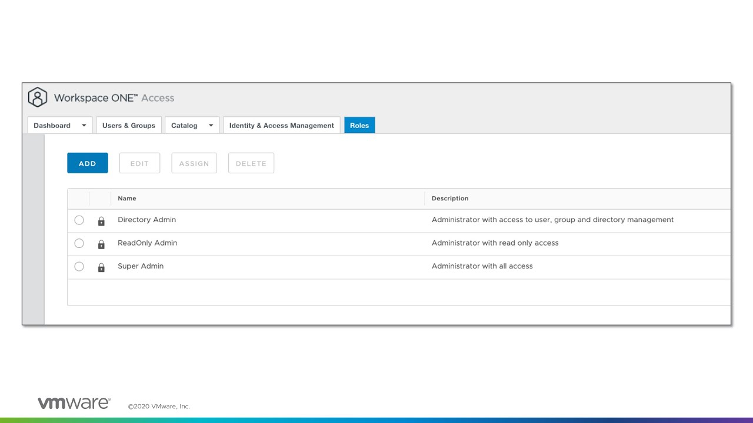Go to Identity & Access Management tab
Image resolution: width=753 pixels, height=423 pixels.
click(x=282, y=125)
